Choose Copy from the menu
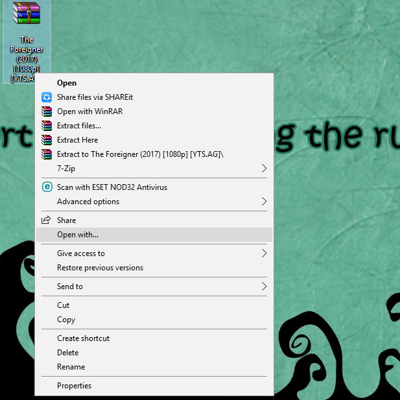Viewport: 400px width, 400px height. click(154, 320)
